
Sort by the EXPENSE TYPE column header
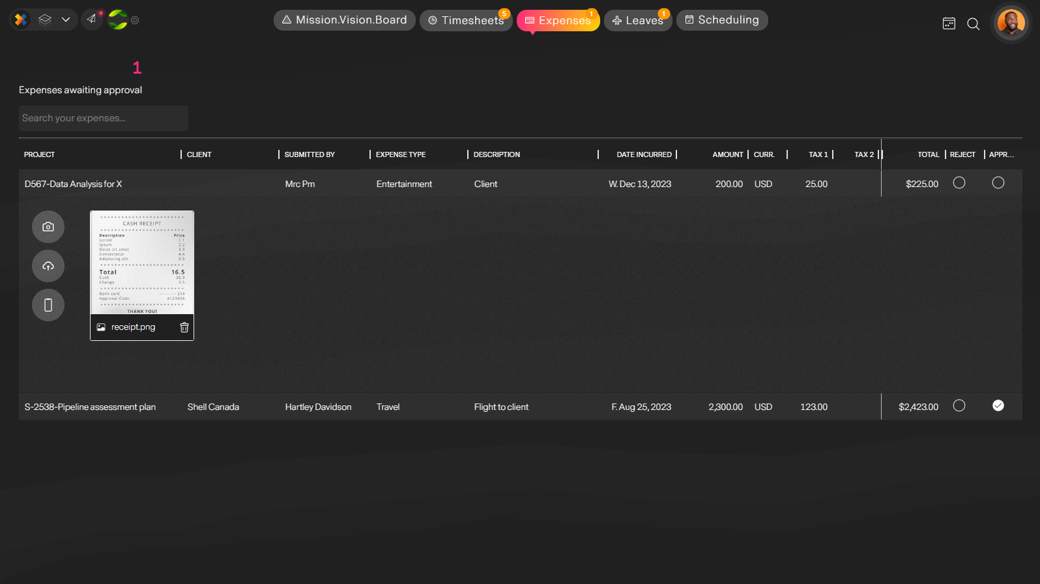(x=401, y=154)
